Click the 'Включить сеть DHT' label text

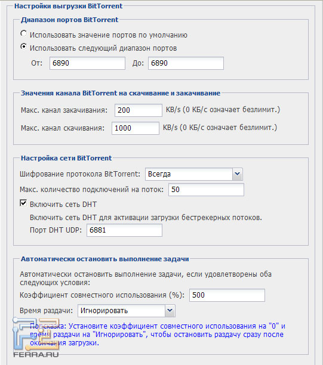click(63, 205)
